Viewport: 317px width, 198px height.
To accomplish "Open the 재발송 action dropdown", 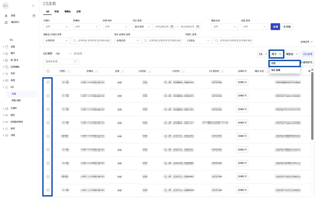I will pyautogui.click(x=292, y=54).
